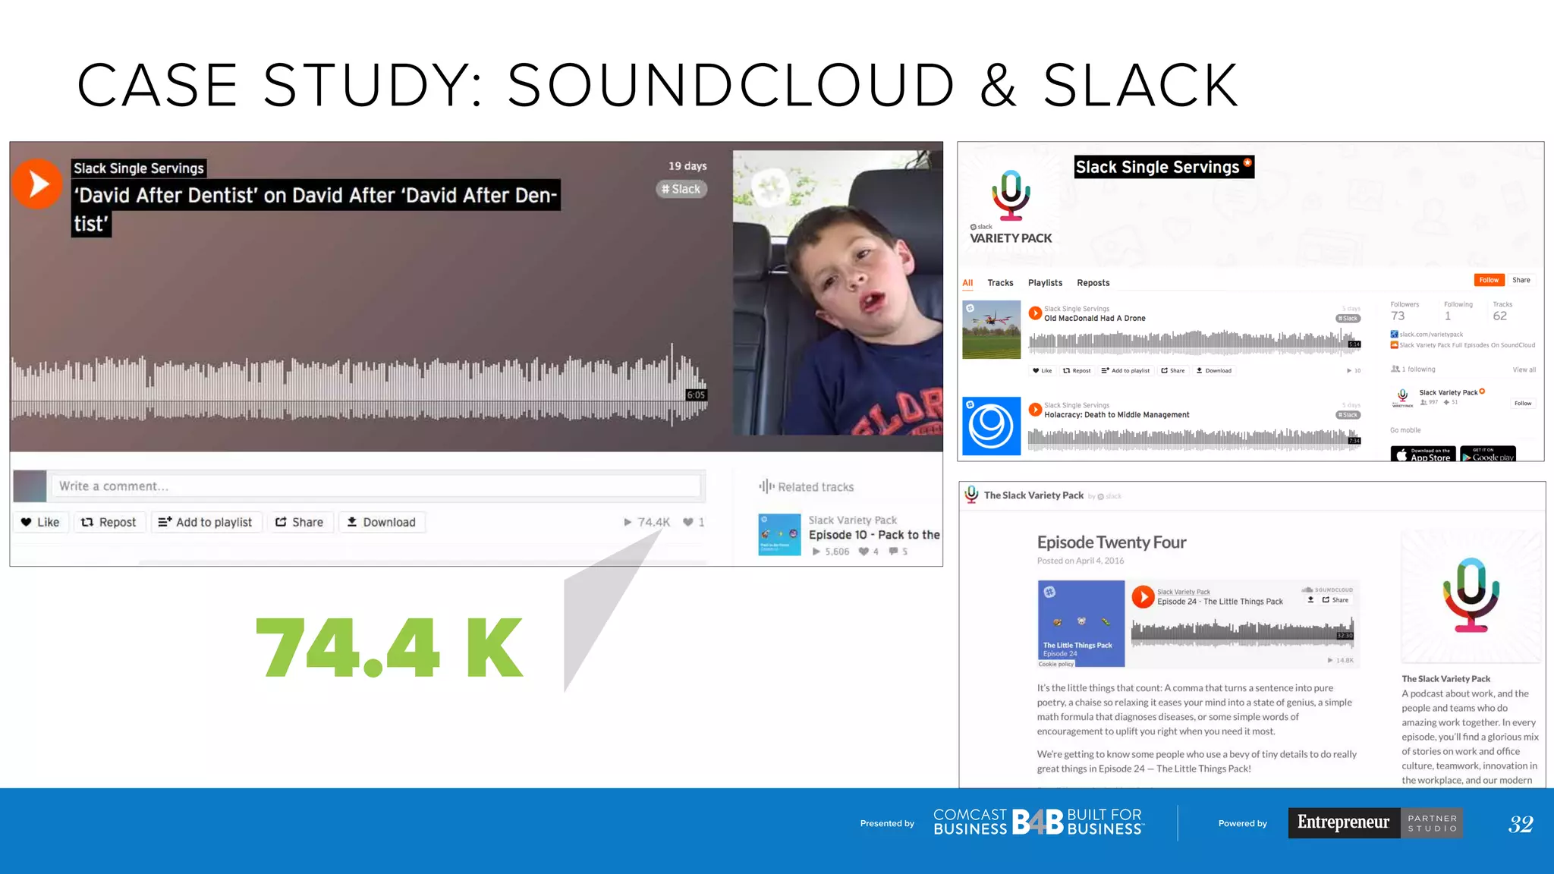Add drone track to playlist
Viewport: 1554px width, 874px height.
point(1125,371)
